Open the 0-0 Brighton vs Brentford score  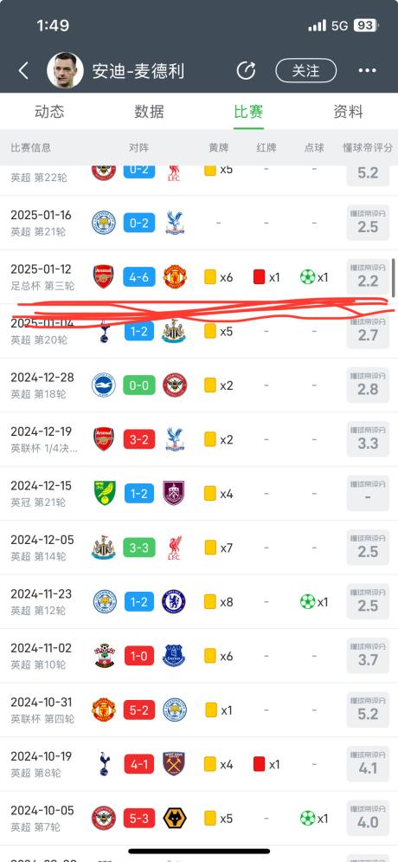[139, 386]
